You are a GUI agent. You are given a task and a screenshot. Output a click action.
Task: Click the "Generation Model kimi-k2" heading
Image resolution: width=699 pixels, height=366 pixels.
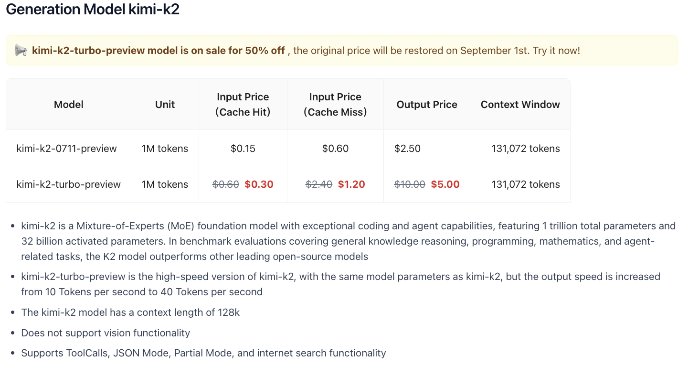point(93,10)
